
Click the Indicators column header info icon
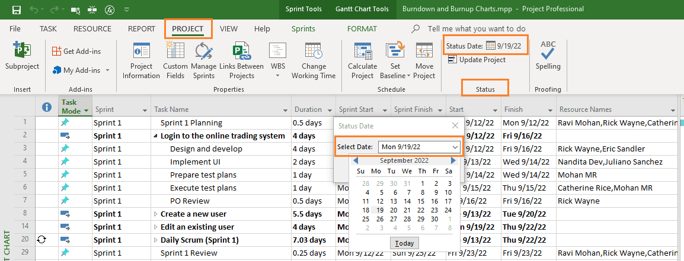coord(47,108)
